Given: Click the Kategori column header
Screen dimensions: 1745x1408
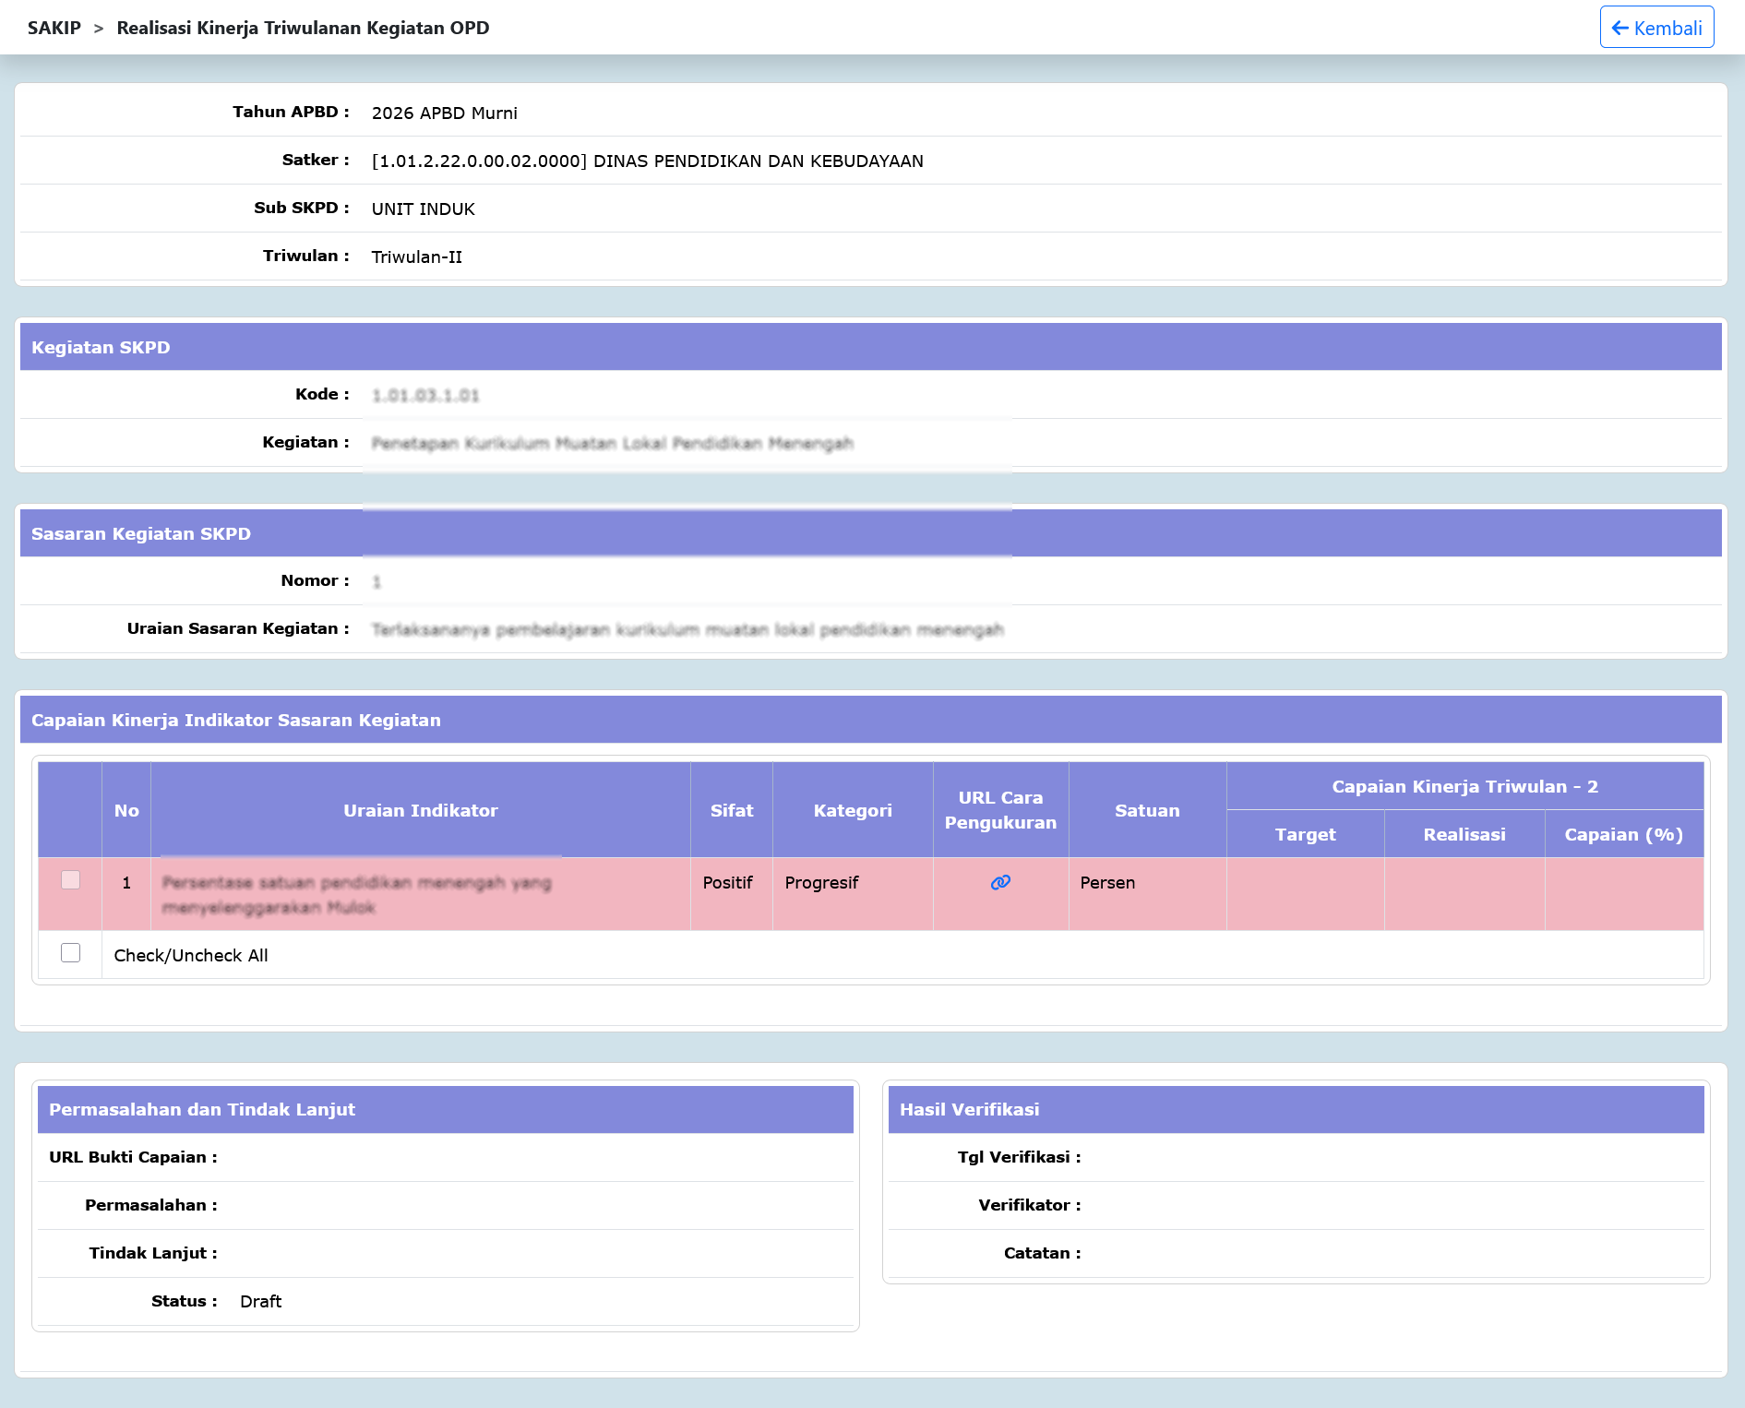Looking at the screenshot, I should 853,810.
